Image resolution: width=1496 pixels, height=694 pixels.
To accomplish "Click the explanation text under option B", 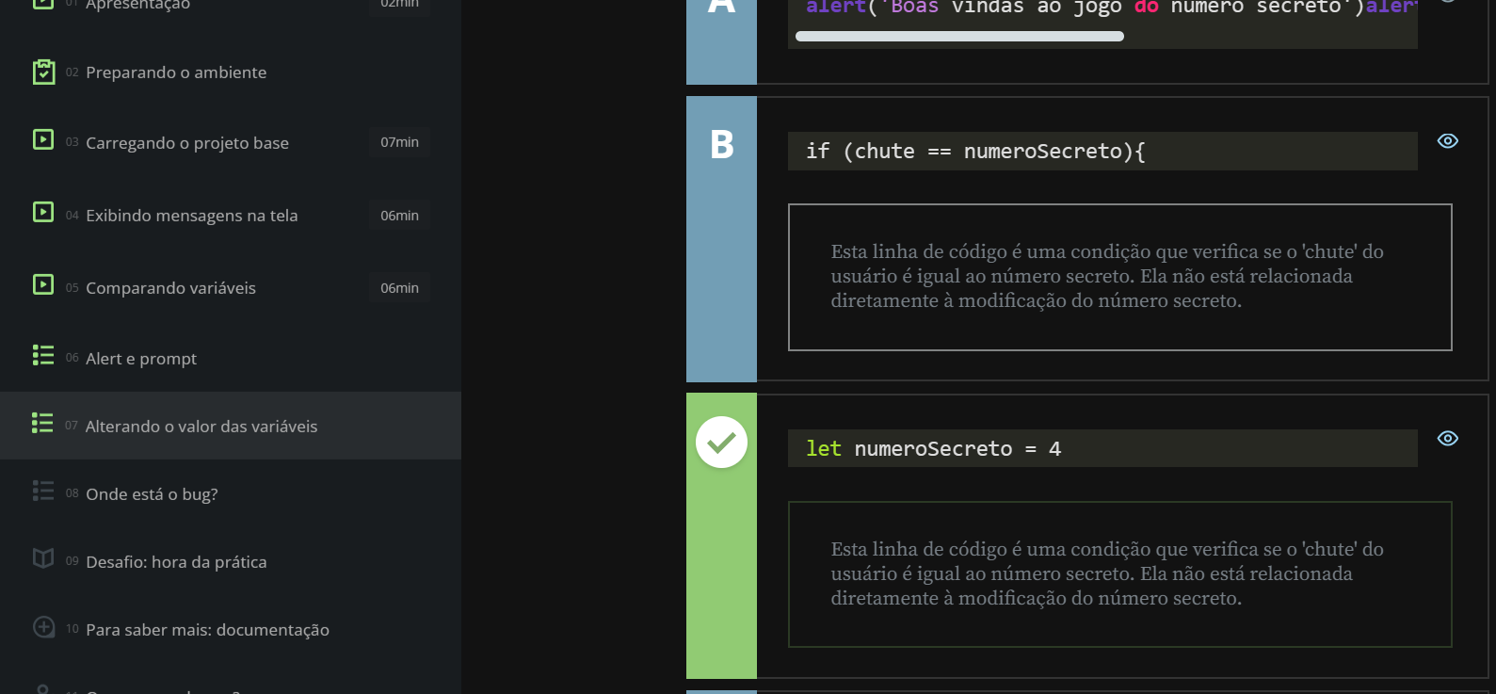I will [1107, 276].
